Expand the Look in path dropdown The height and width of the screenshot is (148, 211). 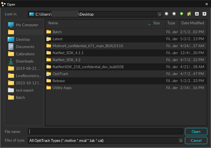pyautogui.click(x=160, y=14)
